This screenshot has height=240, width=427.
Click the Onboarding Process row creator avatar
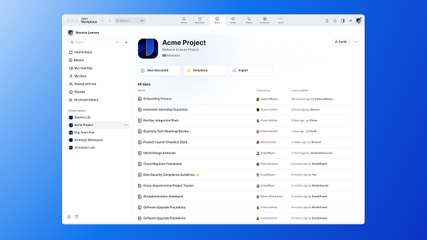[x=258, y=99]
